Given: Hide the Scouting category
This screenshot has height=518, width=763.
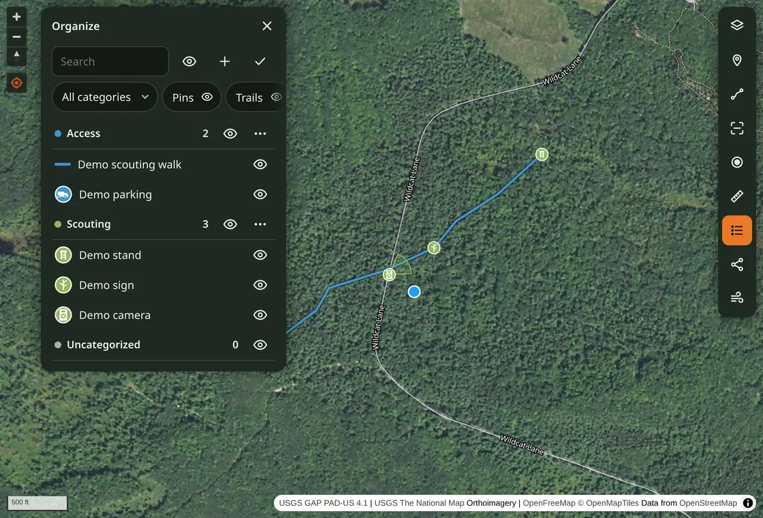Looking at the screenshot, I should pyautogui.click(x=230, y=224).
